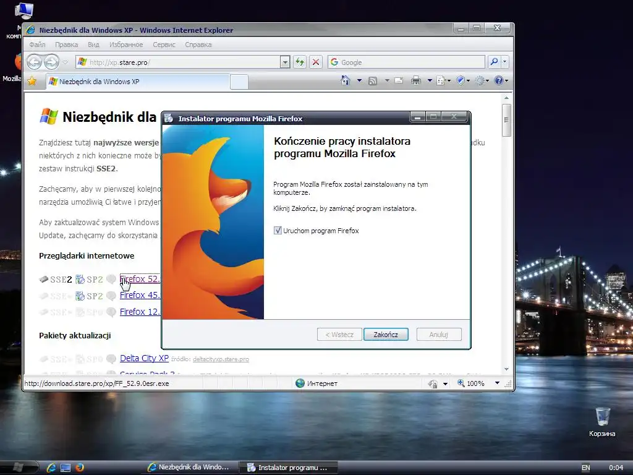
Task: Switch to Instalator programu taskbar button
Action: tap(288, 468)
